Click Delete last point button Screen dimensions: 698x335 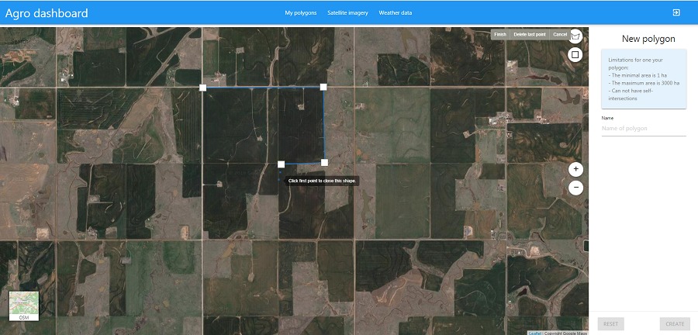[x=529, y=35]
